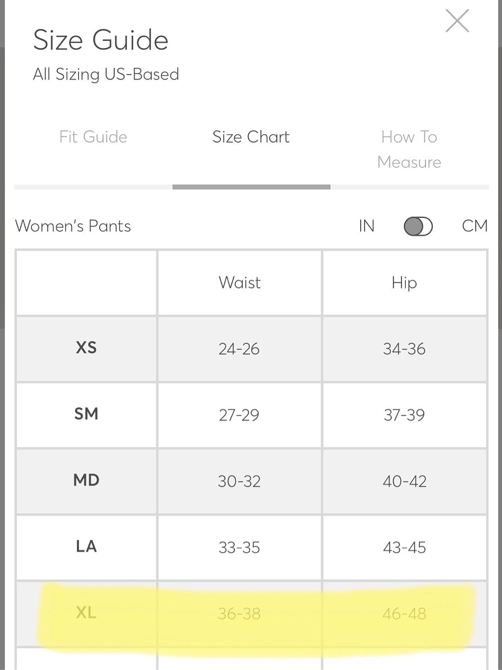Click the MD hip value 40-42
The height and width of the screenshot is (670, 502).
[404, 481]
